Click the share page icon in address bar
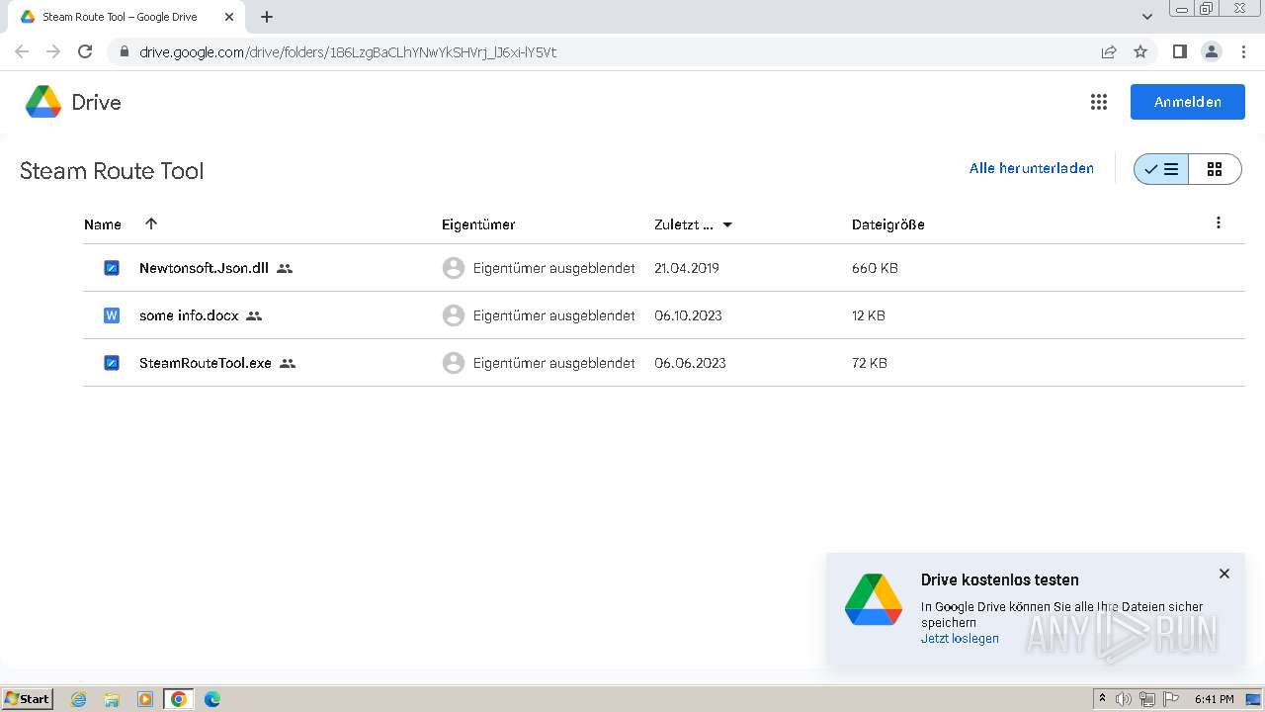This screenshot has width=1265, height=712. click(x=1109, y=51)
